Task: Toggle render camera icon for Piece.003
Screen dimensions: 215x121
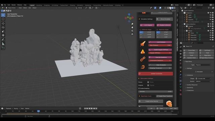Action: point(213,40)
